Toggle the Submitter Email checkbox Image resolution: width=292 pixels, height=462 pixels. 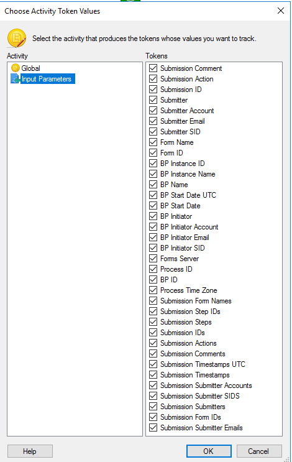pos(153,121)
